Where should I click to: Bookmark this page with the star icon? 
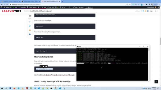tap(130, 4)
